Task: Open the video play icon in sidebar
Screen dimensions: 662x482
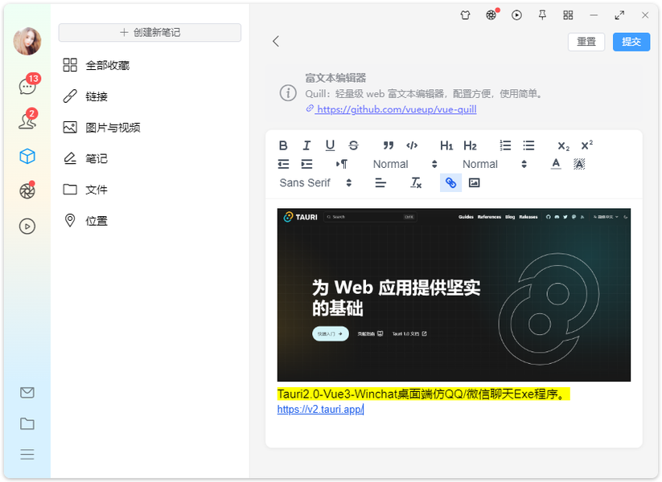Action: click(x=27, y=227)
